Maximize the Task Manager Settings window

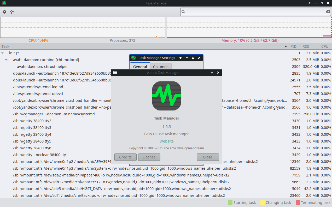(193, 58)
